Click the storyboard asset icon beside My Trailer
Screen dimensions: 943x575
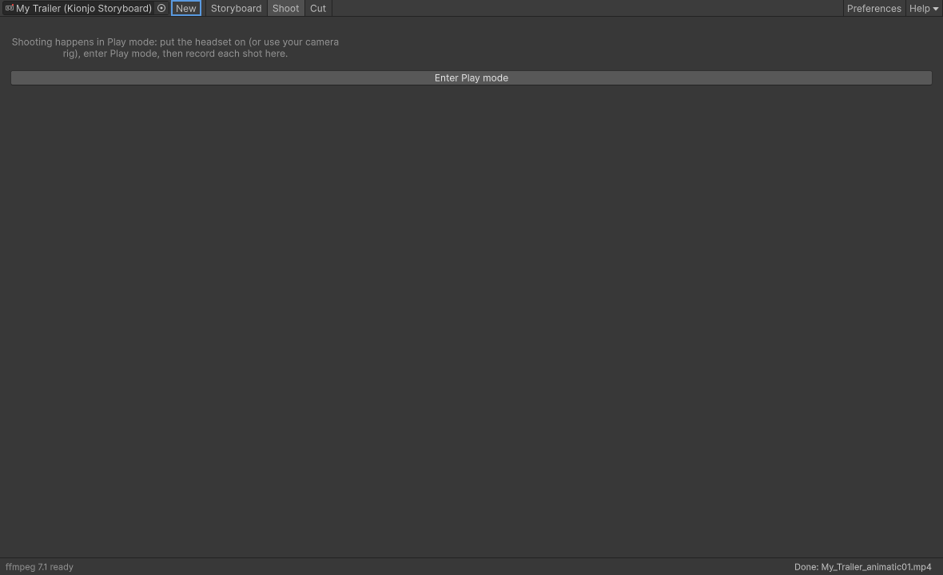point(9,8)
